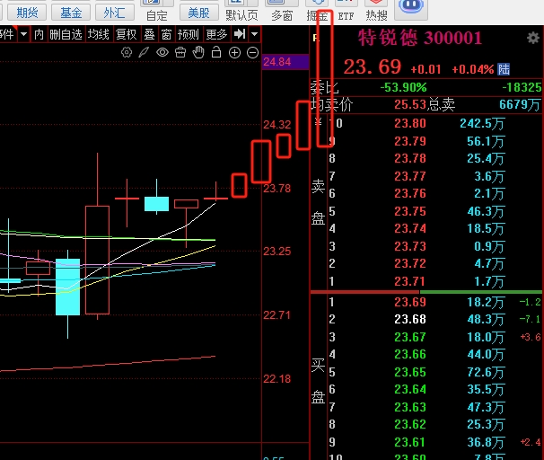Click the 自定 custom toolbar button

(x=157, y=11)
